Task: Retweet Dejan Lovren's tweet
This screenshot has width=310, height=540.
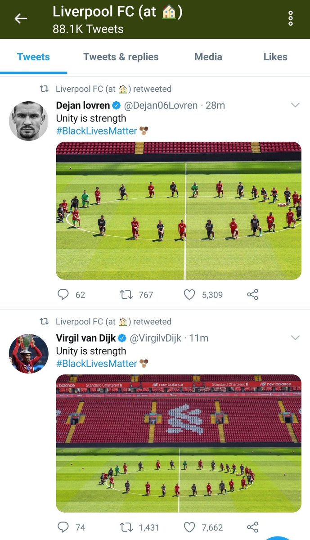Action: [126, 295]
